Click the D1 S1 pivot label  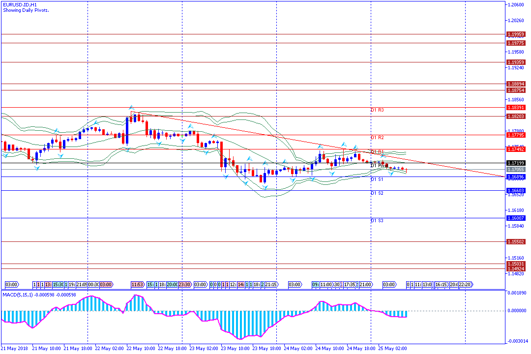(377, 179)
